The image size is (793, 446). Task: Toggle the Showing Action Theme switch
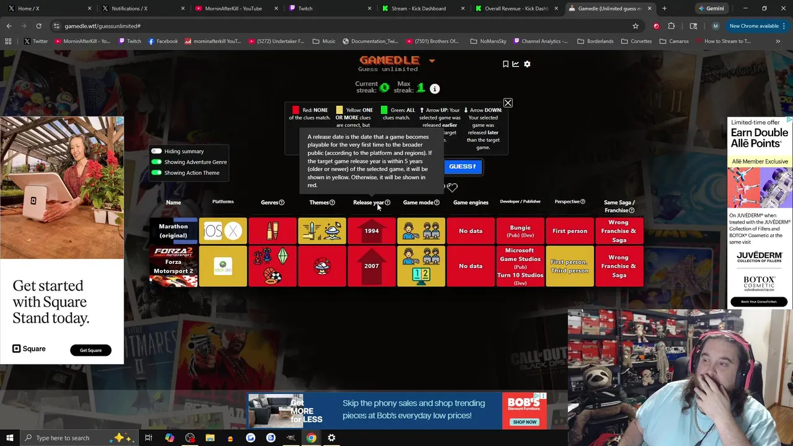(x=156, y=173)
